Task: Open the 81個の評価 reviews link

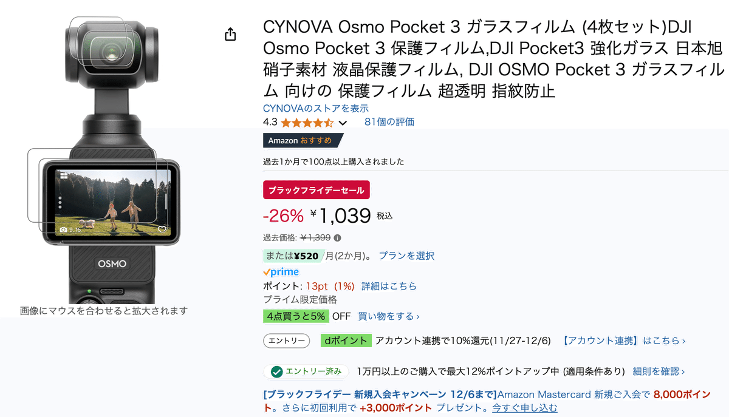Action: point(389,121)
